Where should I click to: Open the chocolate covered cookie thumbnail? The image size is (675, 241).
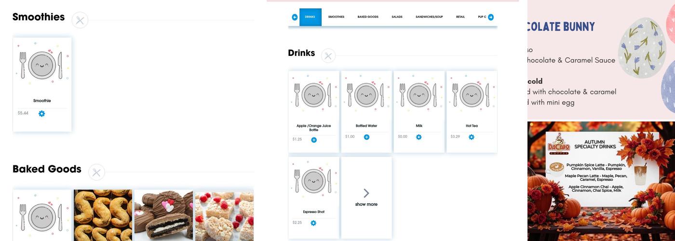[163, 215]
